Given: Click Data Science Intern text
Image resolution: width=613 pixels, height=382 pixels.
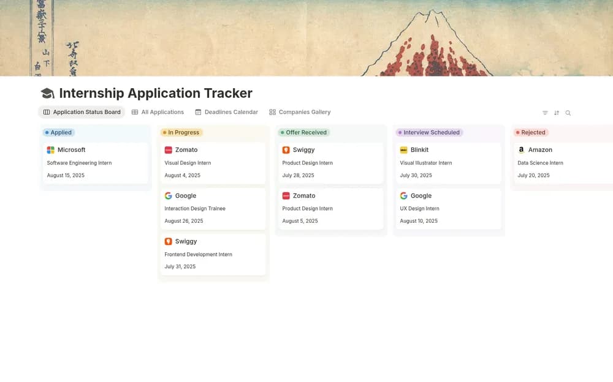Looking at the screenshot, I should tap(540, 163).
